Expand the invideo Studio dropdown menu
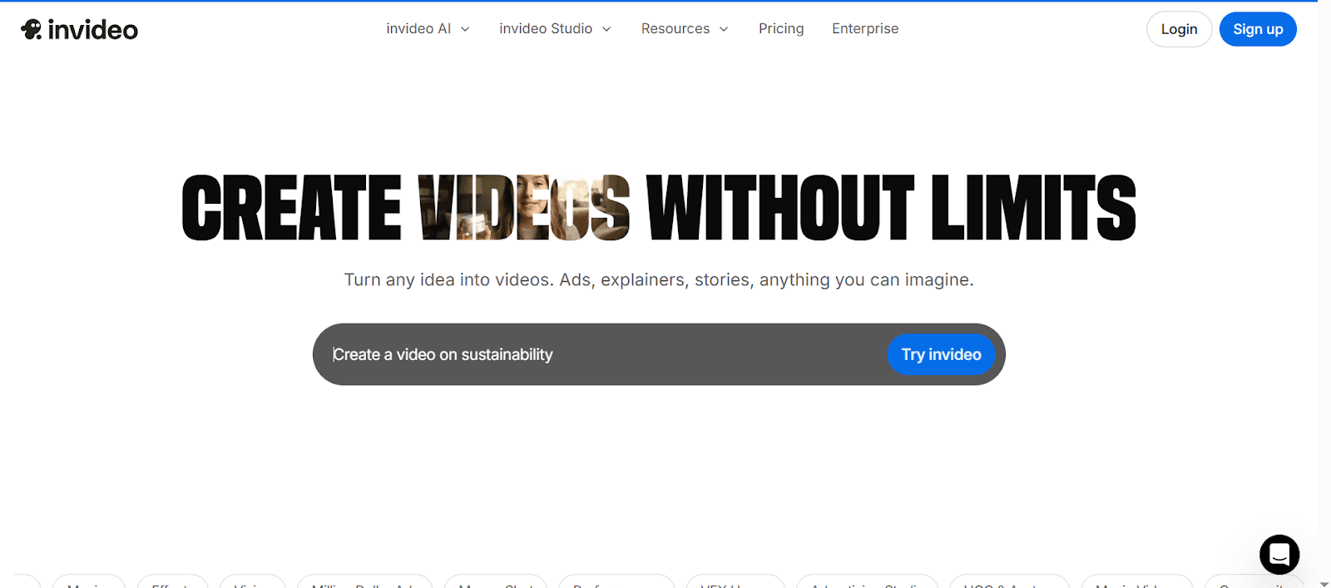 pos(555,28)
